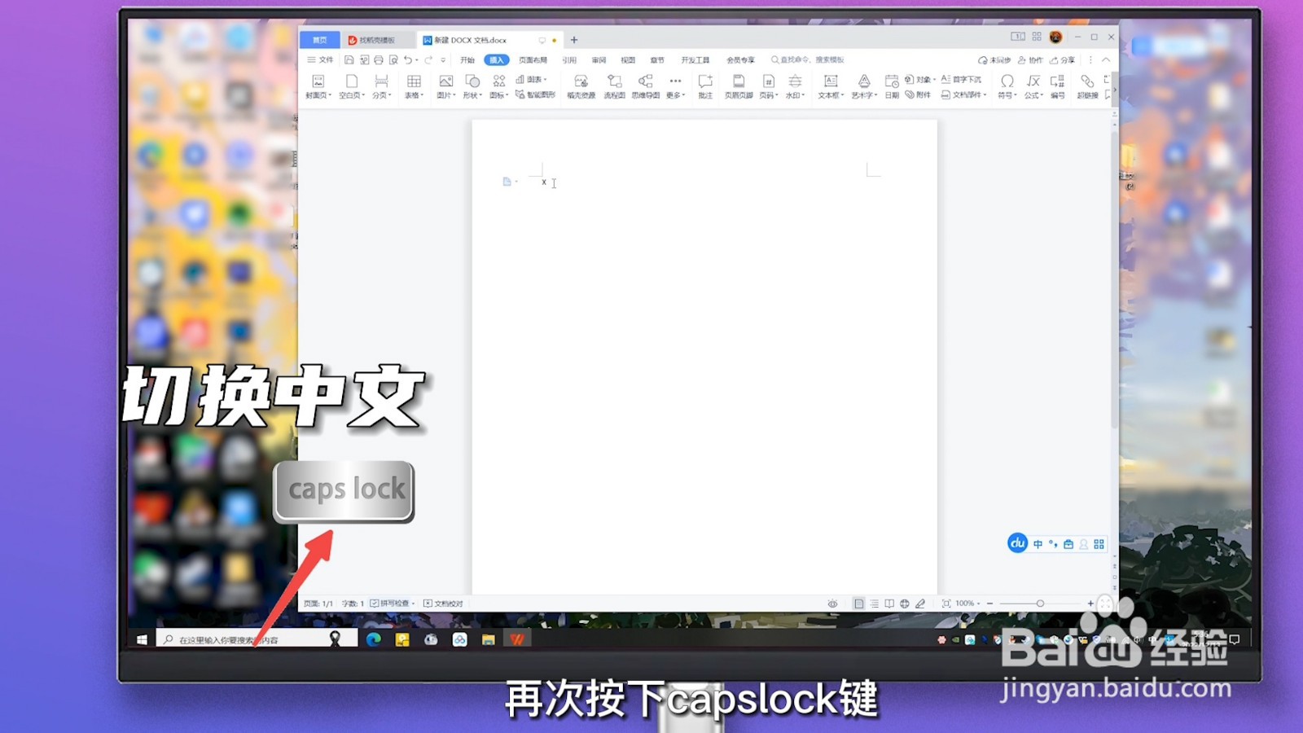Open the 首页 home tab
The height and width of the screenshot is (733, 1303).
point(318,39)
